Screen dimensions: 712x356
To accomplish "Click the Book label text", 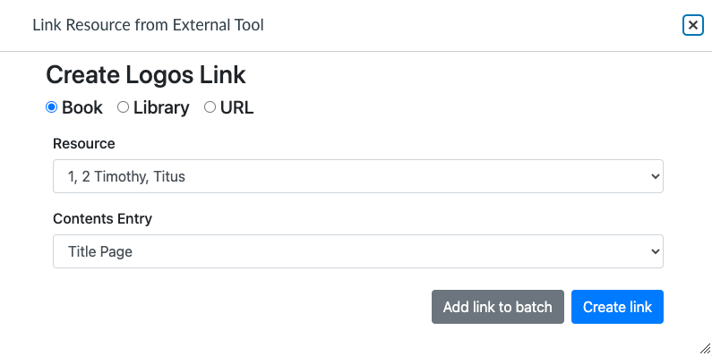I will tap(82, 107).
